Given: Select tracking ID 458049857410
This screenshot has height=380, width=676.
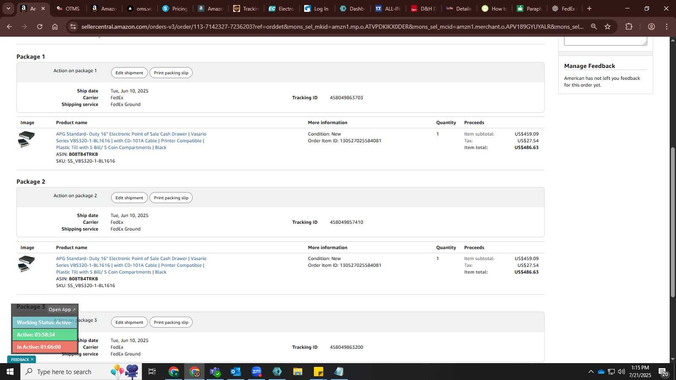Looking at the screenshot, I should 346,222.
